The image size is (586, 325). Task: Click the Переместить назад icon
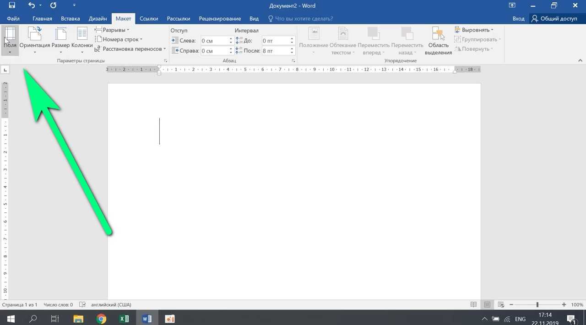[407, 34]
